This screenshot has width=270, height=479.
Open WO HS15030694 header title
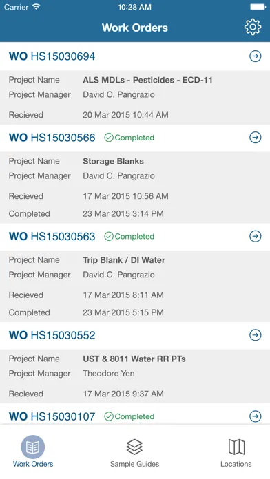click(52, 56)
